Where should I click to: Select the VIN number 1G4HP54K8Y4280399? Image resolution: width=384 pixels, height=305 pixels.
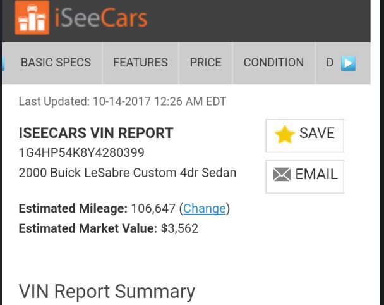coord(81,152)
